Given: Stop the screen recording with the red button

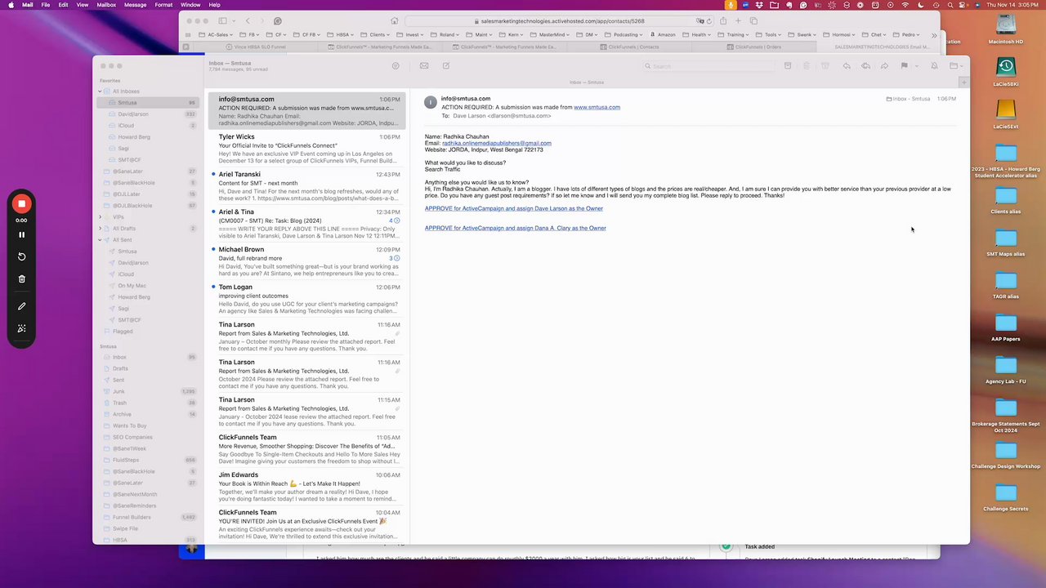Looking at the screenshot, I should click(x=22, y=204).
